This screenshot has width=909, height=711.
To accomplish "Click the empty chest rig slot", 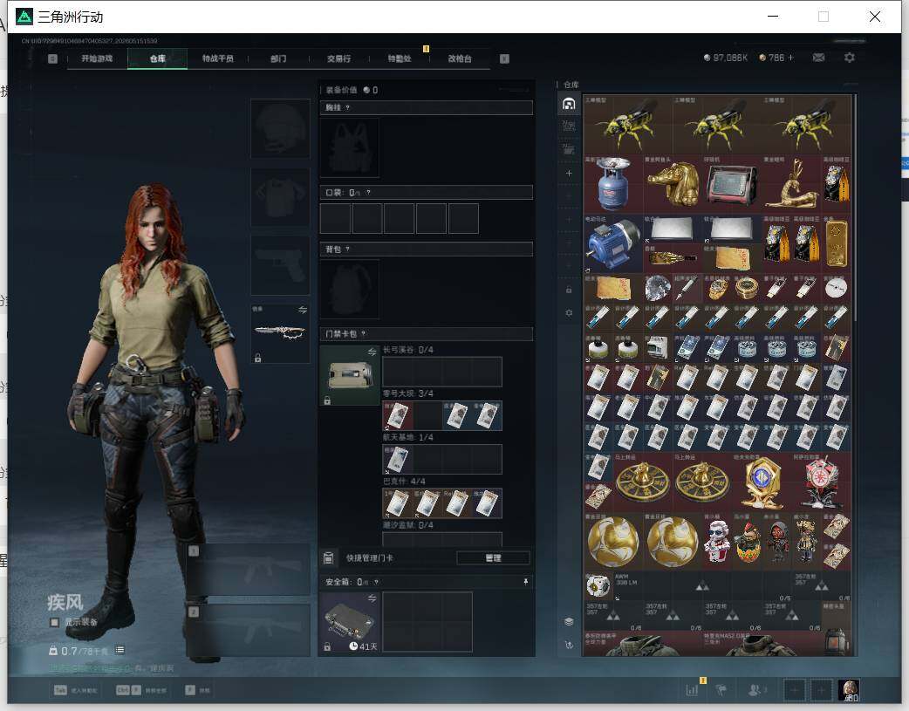I will (x=350, y=148).
